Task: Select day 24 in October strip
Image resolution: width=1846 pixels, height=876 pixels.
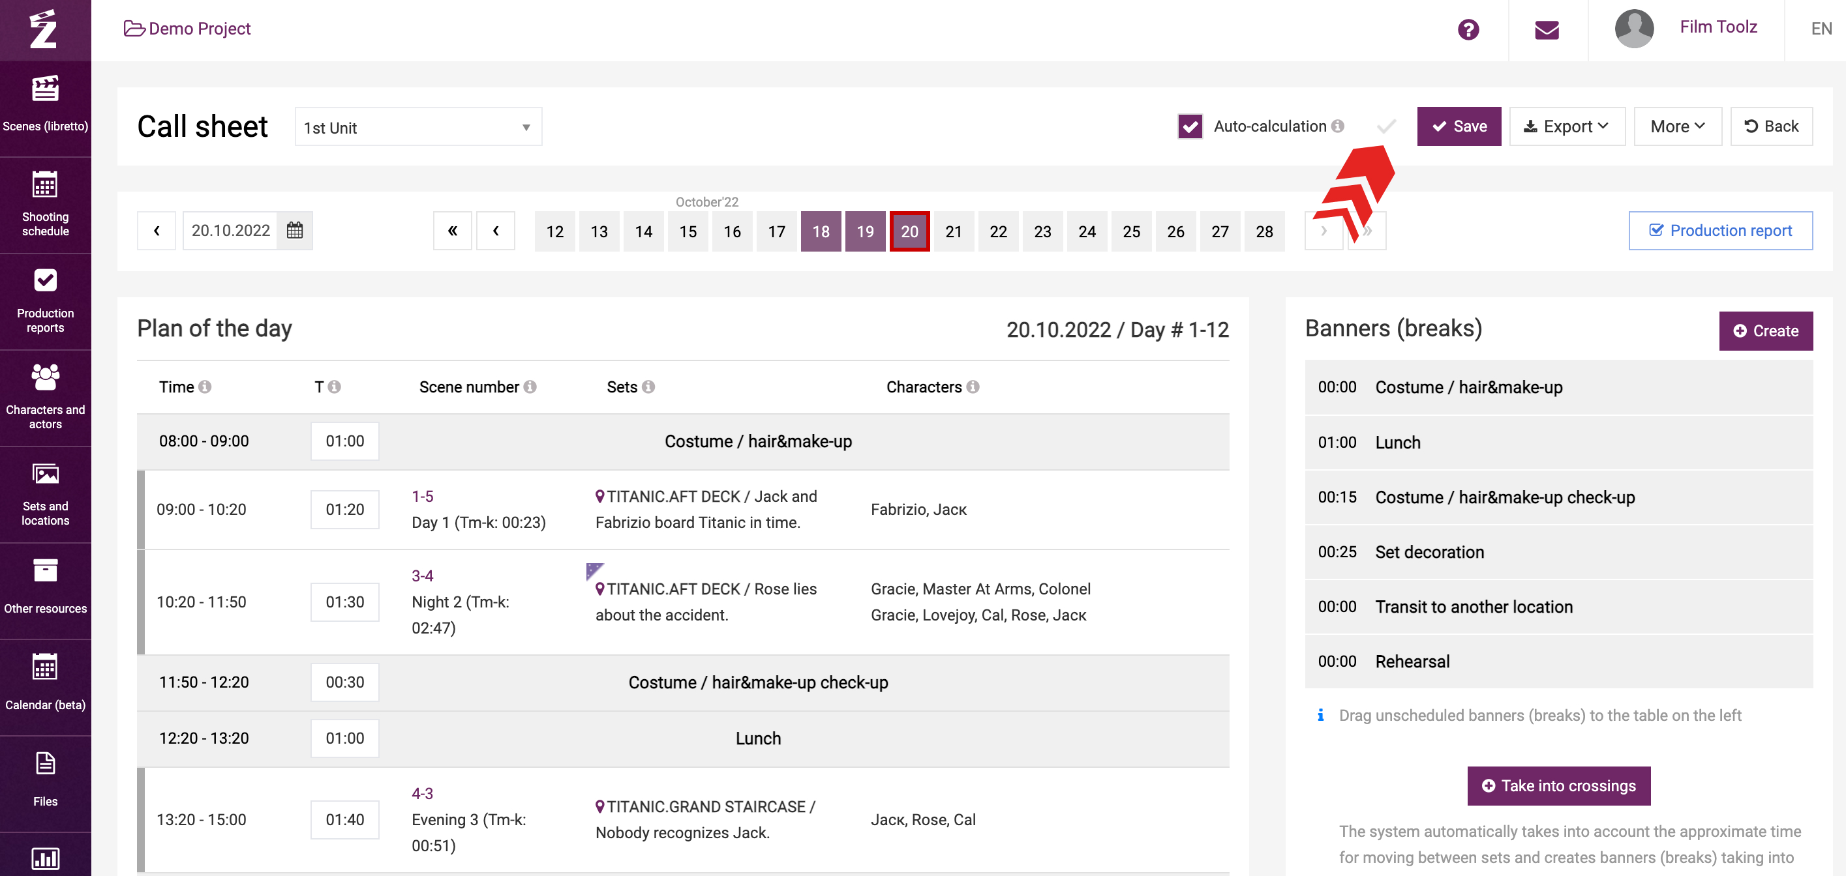Action: point(1086,231)
